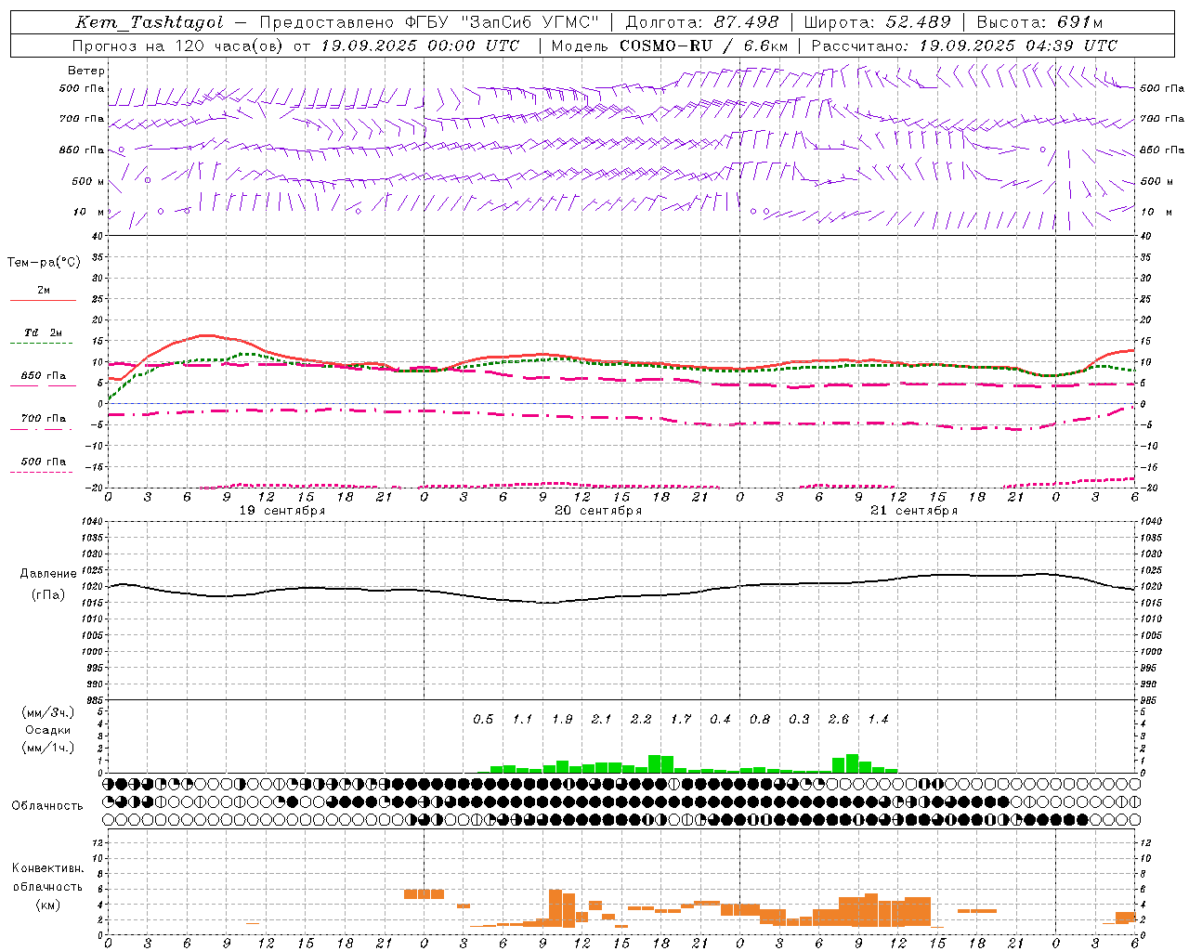Click the 21 сентября date label
This screenshot has width=1189, height=951.
click(x=914, y=511)
